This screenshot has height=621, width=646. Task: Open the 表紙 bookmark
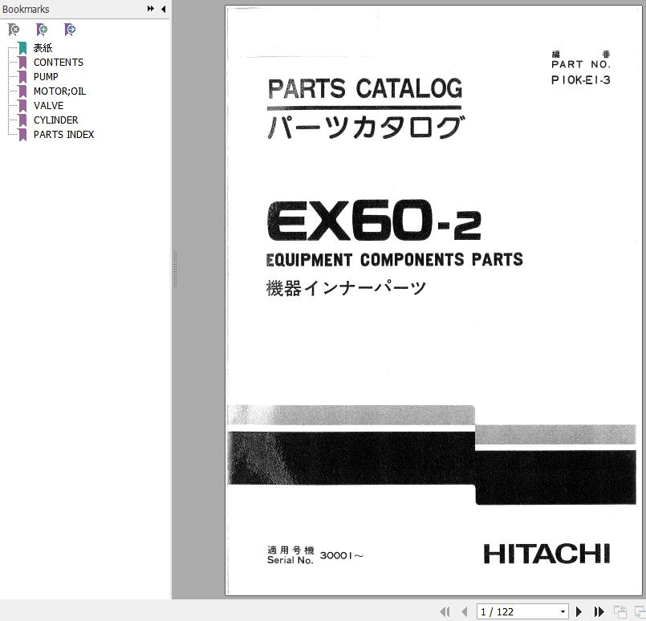(x=43, y=48)
